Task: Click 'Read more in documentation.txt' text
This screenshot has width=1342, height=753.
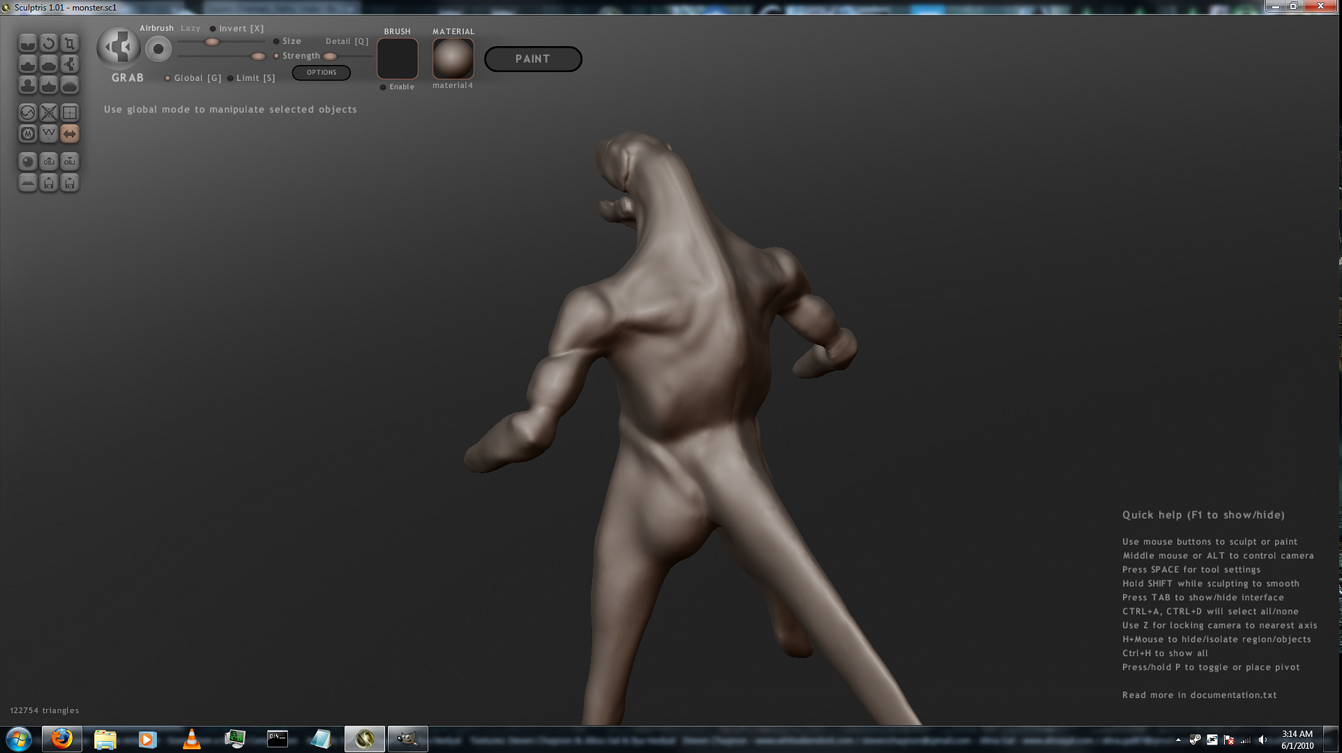Action: point(1199,695)
